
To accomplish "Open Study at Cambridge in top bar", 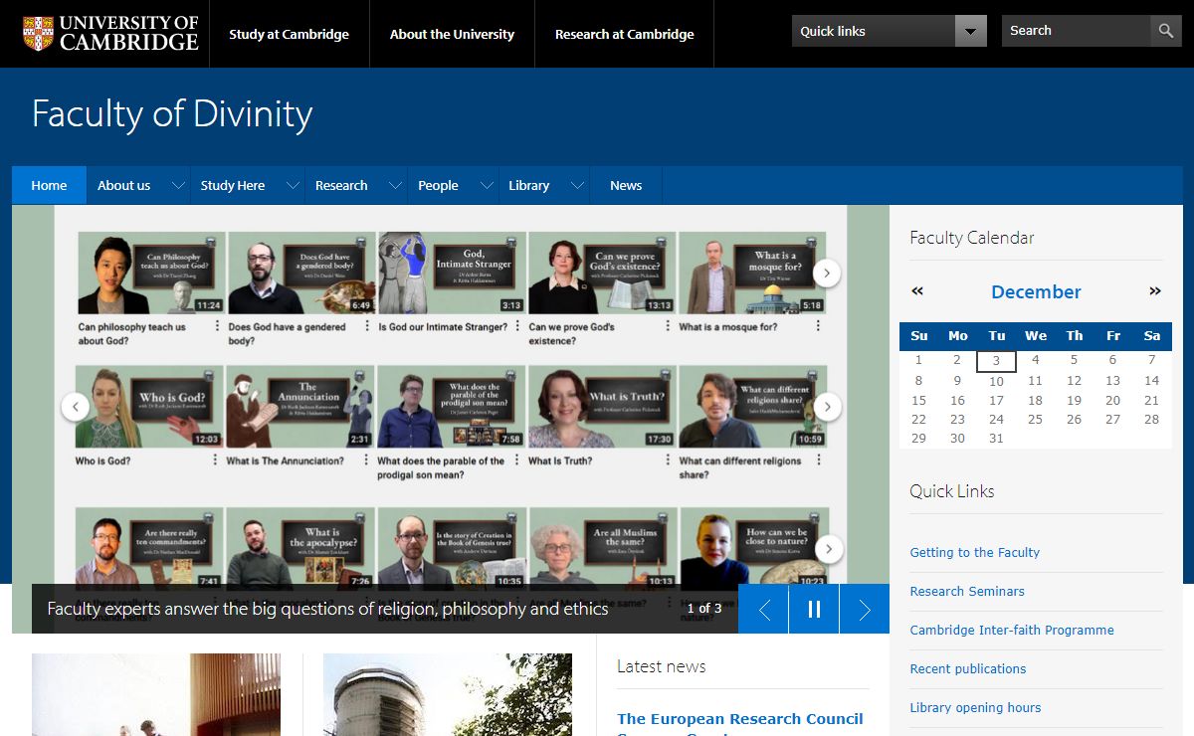I will pyautogui.click(x=289, y=34).
